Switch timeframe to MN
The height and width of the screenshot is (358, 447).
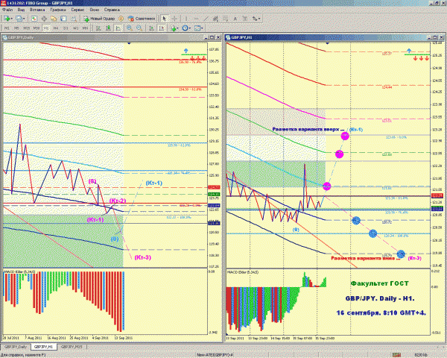[85, 28]
